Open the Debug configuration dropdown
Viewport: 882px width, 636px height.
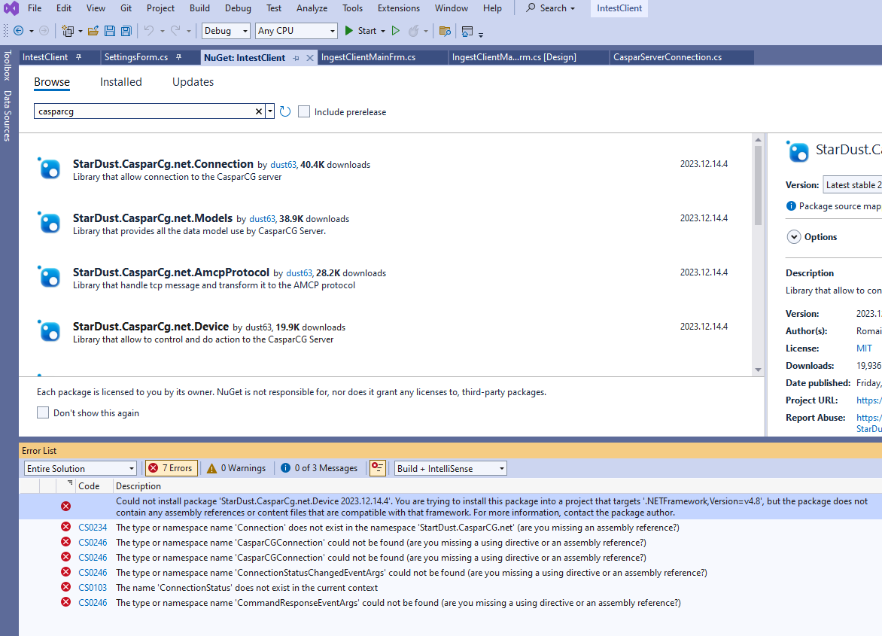226,31
